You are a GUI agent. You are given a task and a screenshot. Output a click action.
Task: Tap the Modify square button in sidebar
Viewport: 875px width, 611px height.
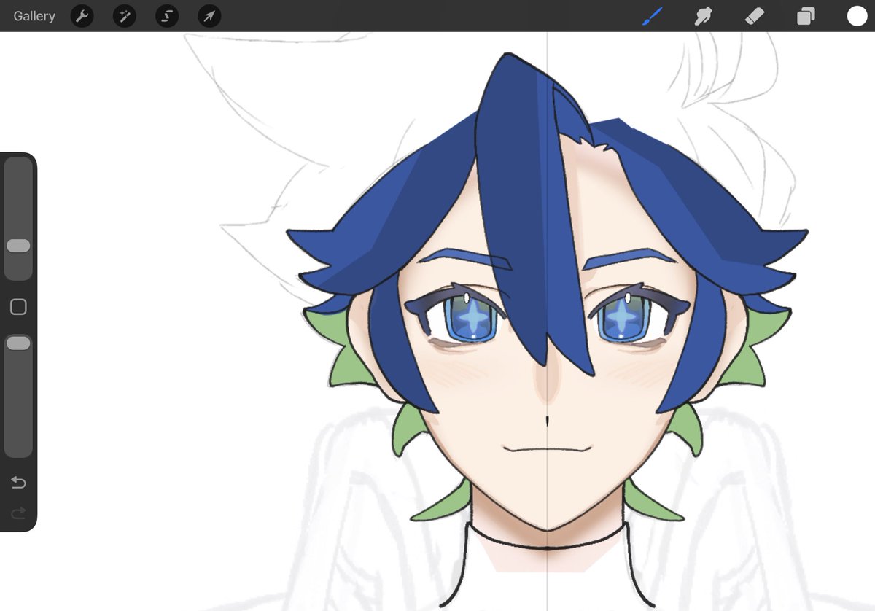click(x=18, y=307)
